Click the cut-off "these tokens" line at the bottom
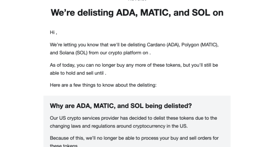Image resolution: width=257 pixels, height=147 pixels. tap(63, 145)
